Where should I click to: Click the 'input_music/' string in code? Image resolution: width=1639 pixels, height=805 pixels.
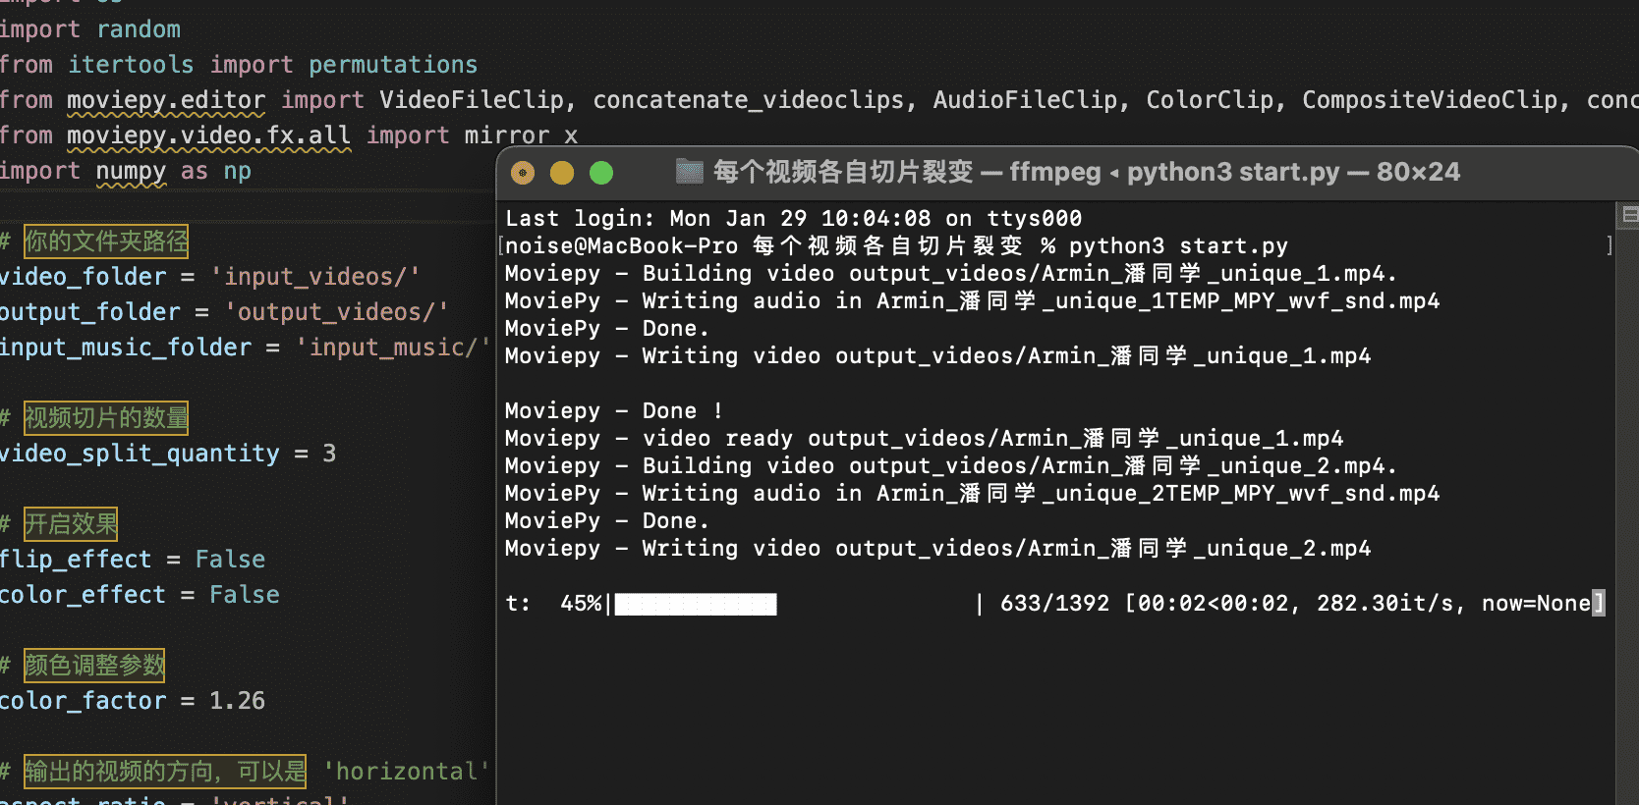(393, 348)
